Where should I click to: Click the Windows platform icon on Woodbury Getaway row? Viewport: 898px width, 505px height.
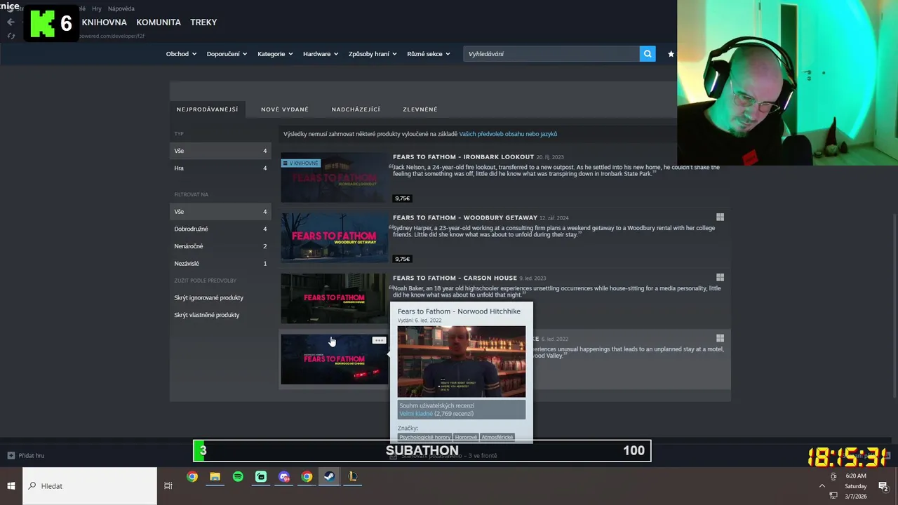click(720, 217)
